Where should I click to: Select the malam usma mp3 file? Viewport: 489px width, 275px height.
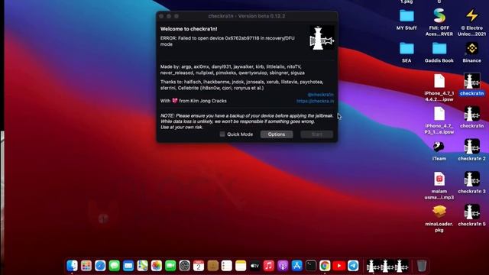coord(439,185)
